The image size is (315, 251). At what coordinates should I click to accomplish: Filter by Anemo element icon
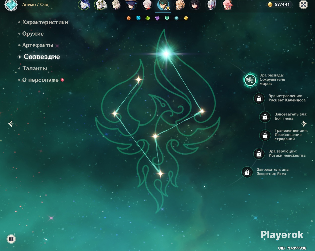point(167,18)
